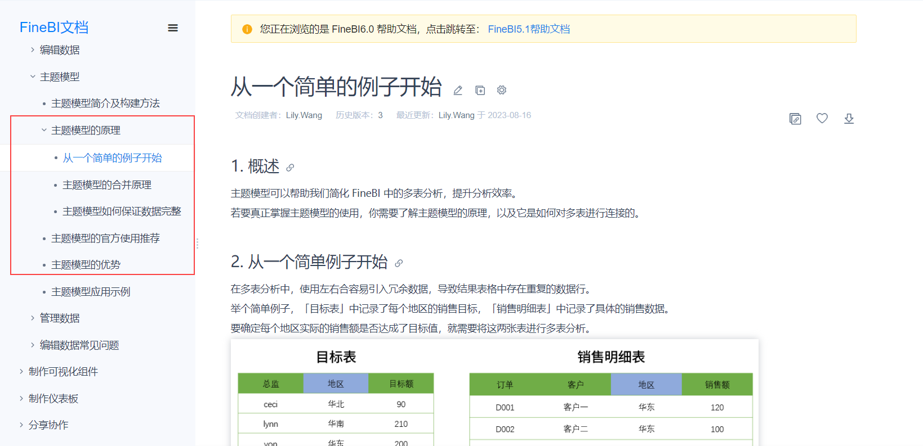Collapse the 主题模型的原理 subsection
This screenshot has height=446, width=923.
pyautogui.click(x=44, y=130)
